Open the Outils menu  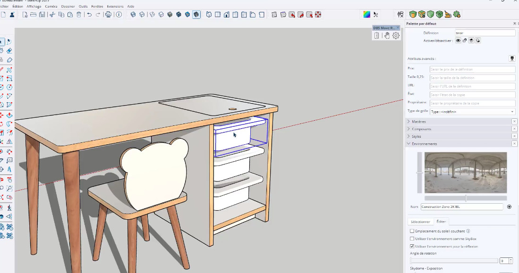pyautogui.click(x=83, y=6)
